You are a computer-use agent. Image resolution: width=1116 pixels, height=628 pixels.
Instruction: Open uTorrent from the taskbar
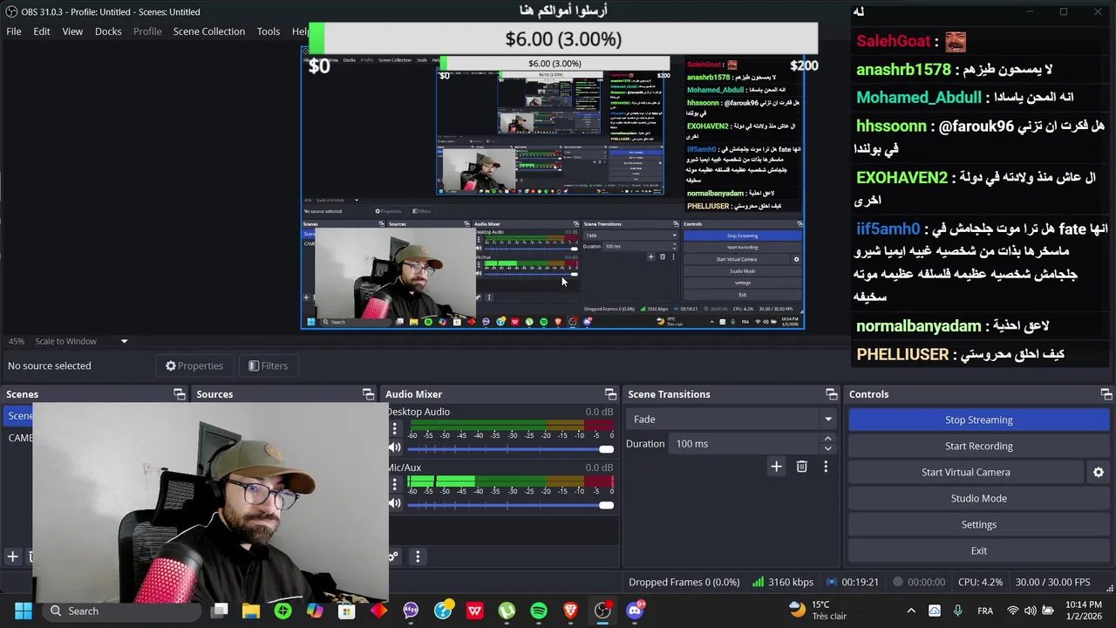[x=507, y=611]
